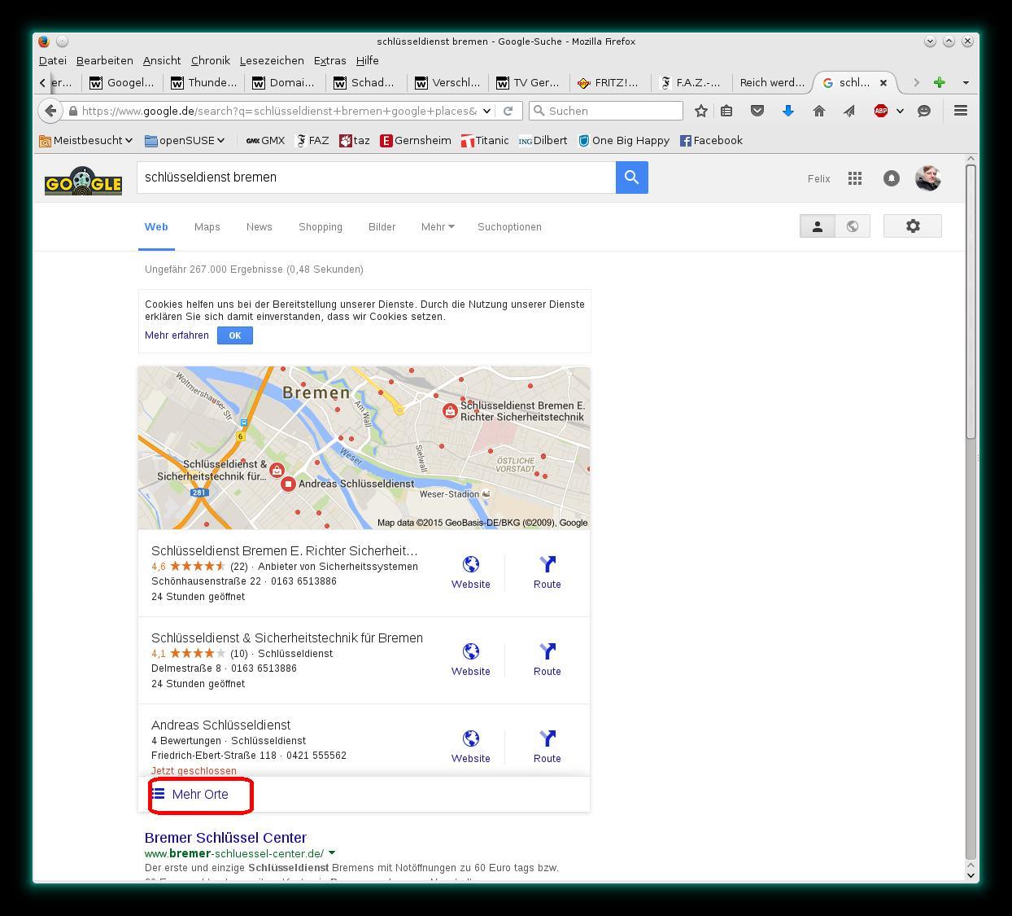Click Route icon for Andreas Schlüsseldienst
This screenshot has height=916, width=1012.
coord(547,746)
